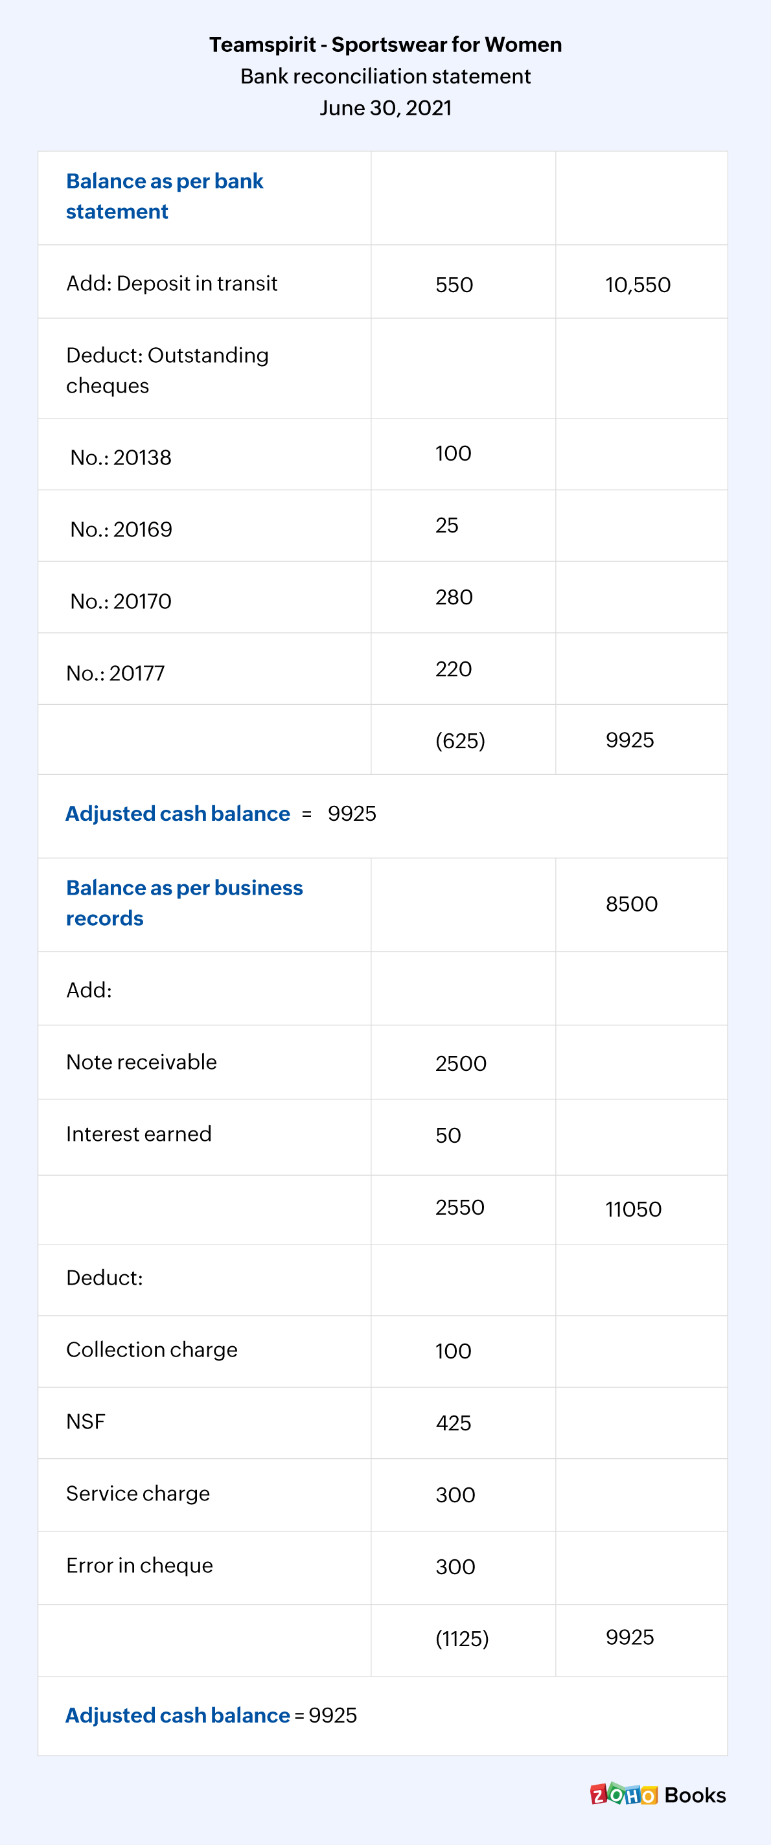Viewport: 771px width, 1845px height.
Task: Select the Interest earned row label
Action: coord(138,1134)
